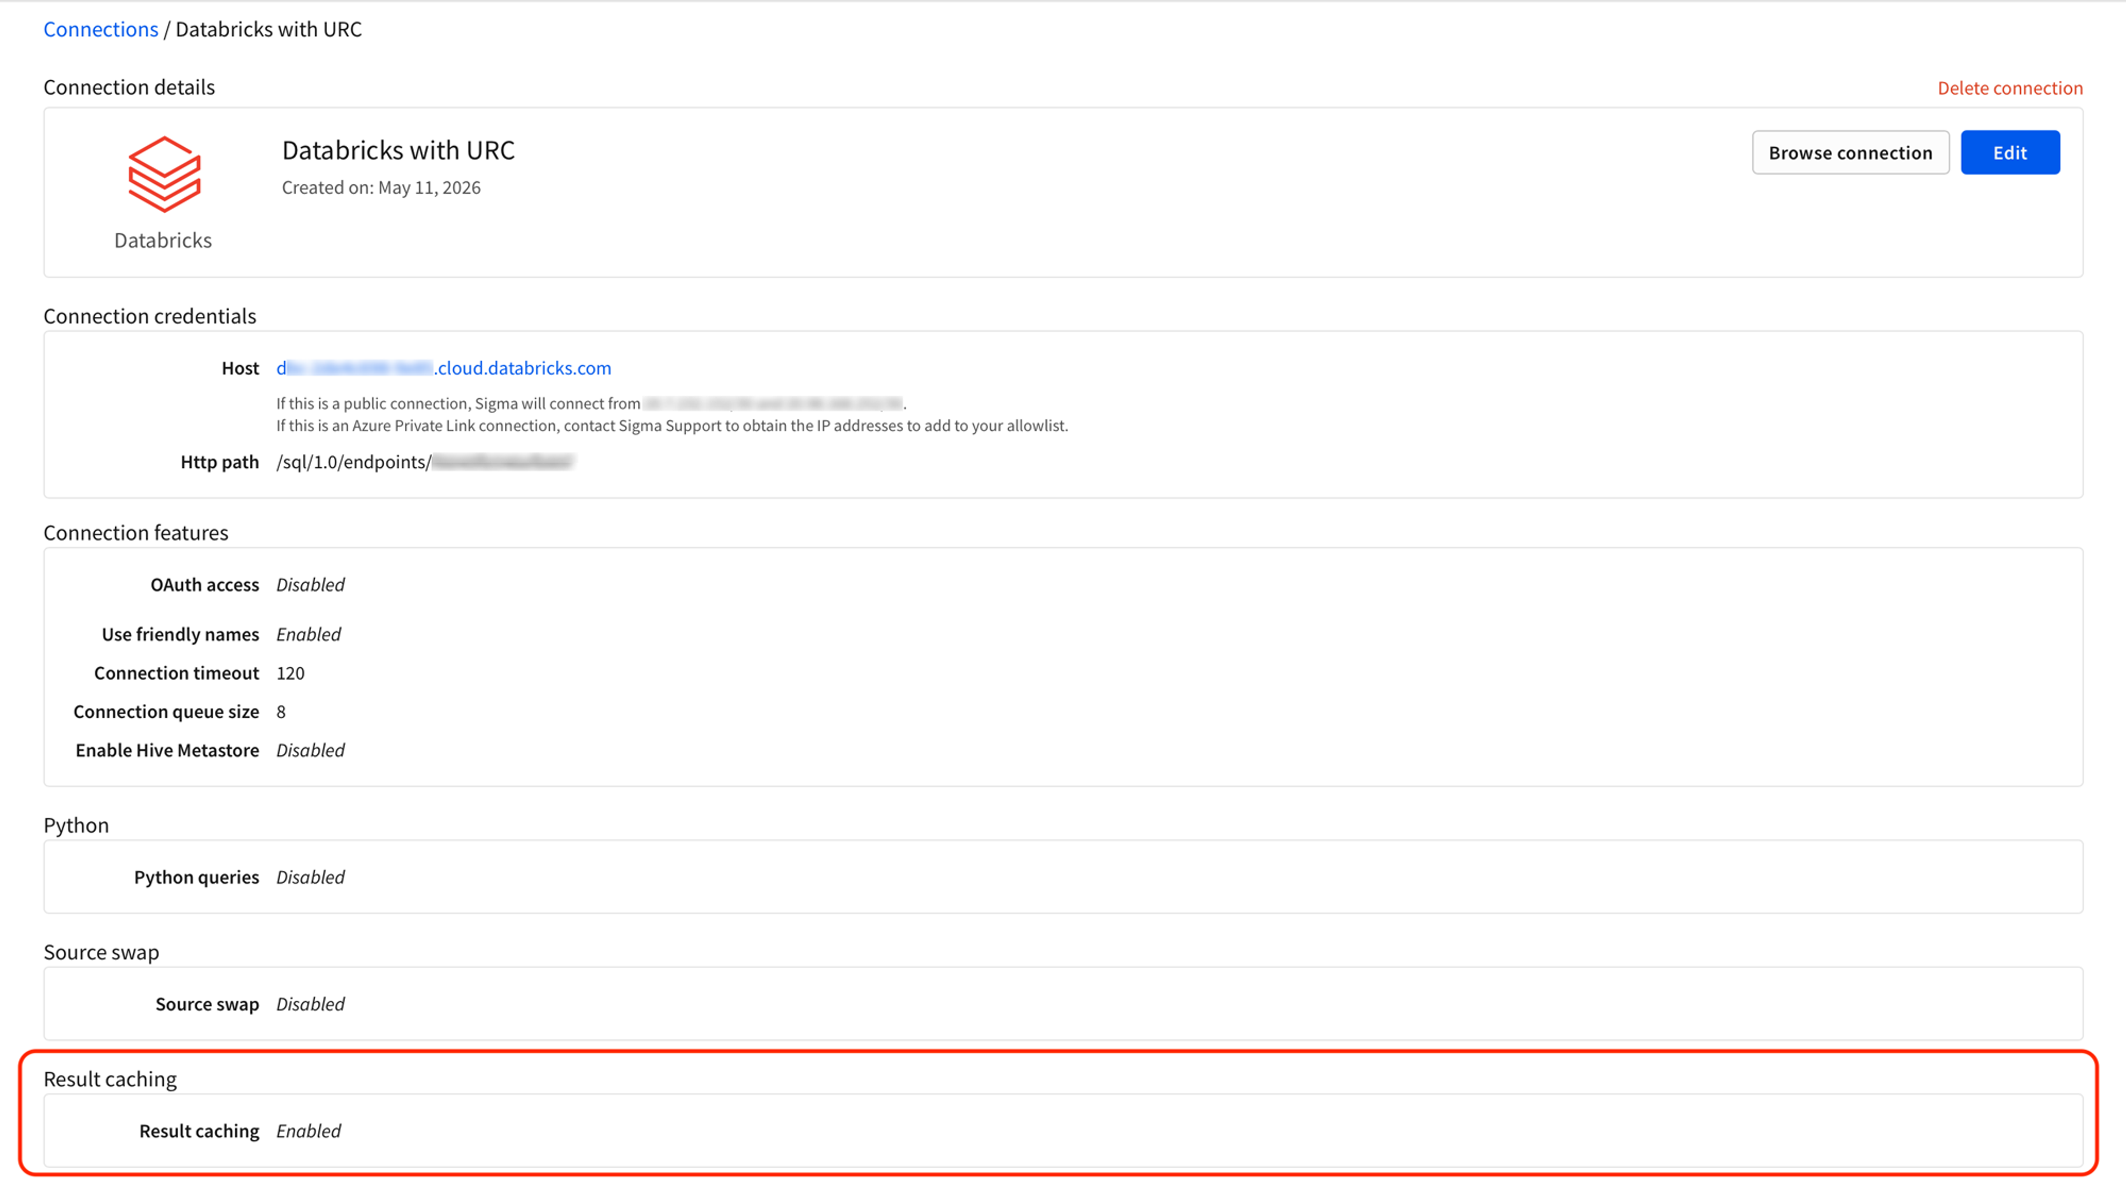Viewport: 2126px width, 1178px height.
Task: Click the Databricks with URC breadcrumb text
Action: coord(268,29)
